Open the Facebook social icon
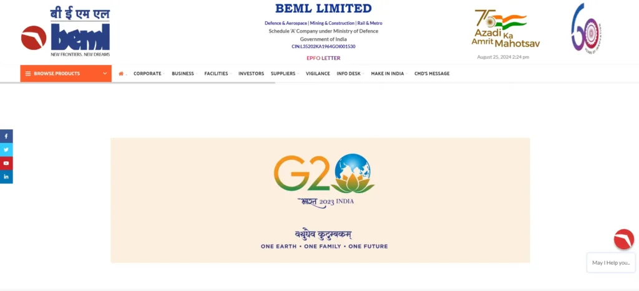 point(6,136)
